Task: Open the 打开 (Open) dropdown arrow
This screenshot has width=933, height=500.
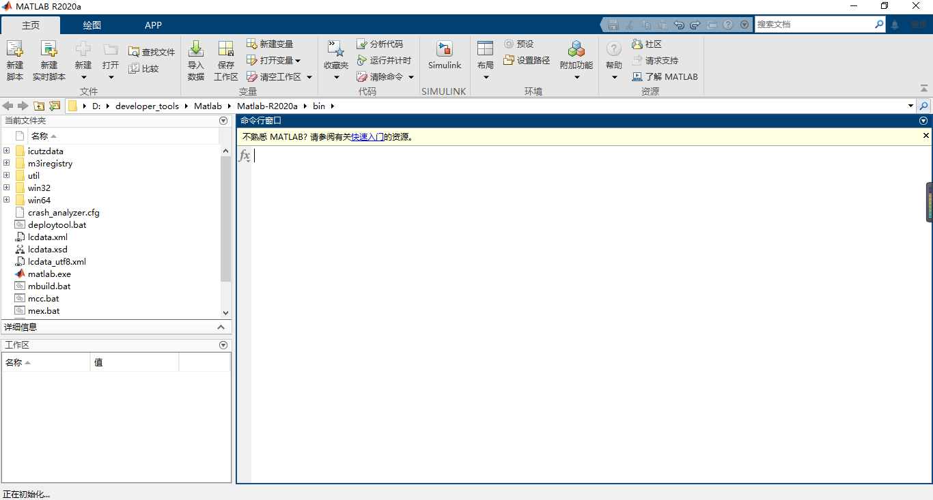Action: [111, 77]
